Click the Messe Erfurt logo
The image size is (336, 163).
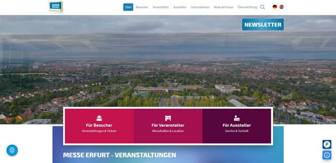pos(56,6)
